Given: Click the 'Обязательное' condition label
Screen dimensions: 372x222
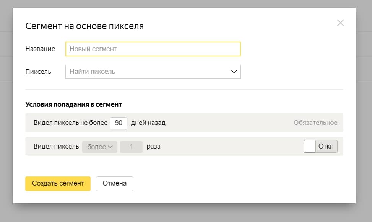Looking at the screenshot, I should [x=315, y=122].
